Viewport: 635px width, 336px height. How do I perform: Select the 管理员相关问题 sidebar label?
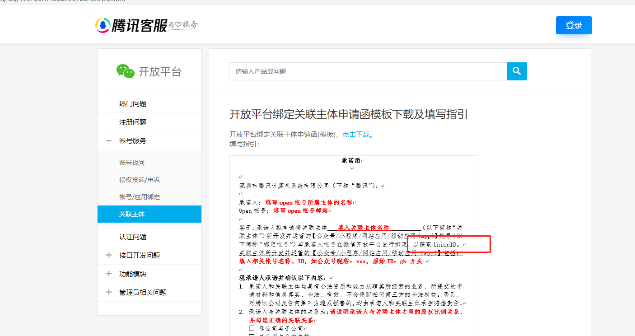pos(143,292)
